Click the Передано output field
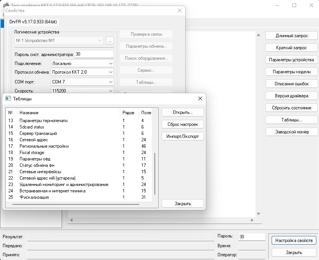This screenshot has height=260, width=319. click(x=121, y=246)
